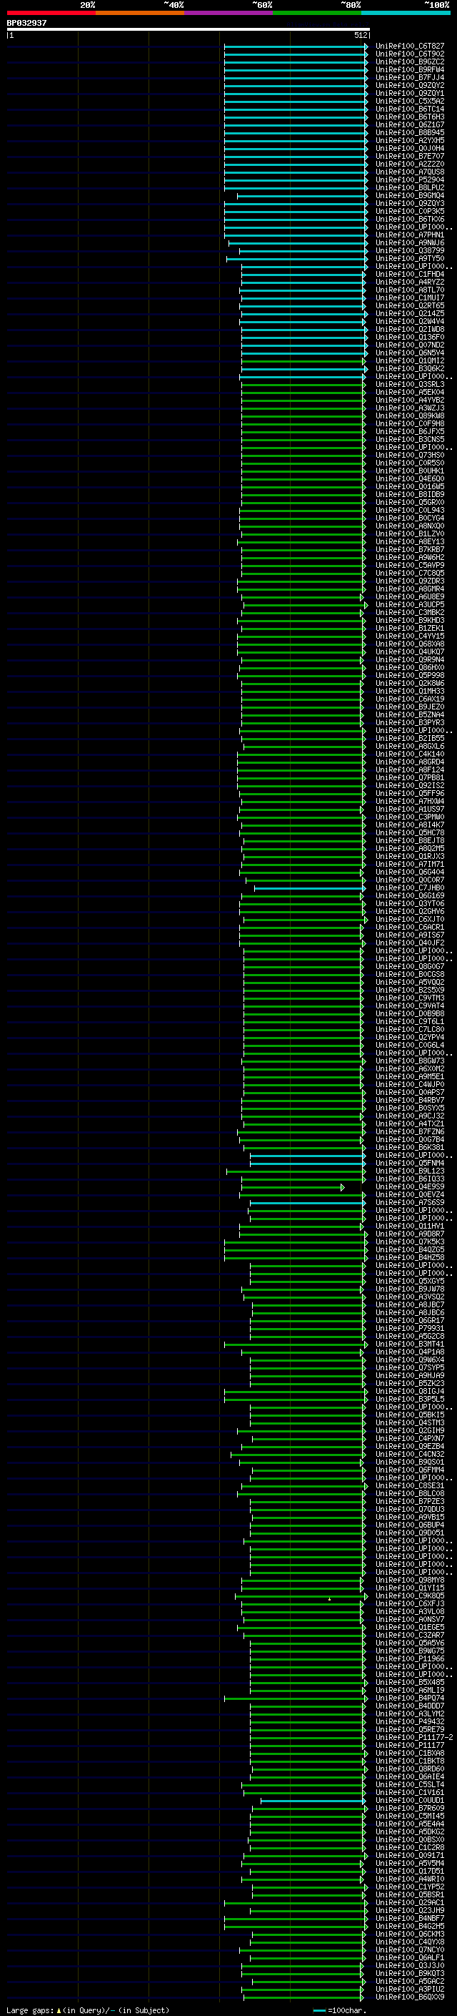Click the purple ~60% identity legend segment
The image size is (457, 2016).
(229, 13)
